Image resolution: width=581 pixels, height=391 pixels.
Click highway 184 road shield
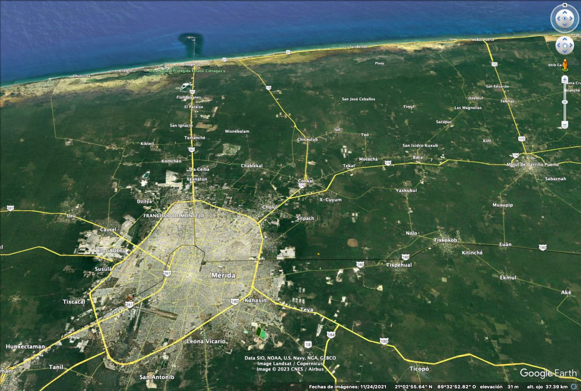(x=331, y=335)
